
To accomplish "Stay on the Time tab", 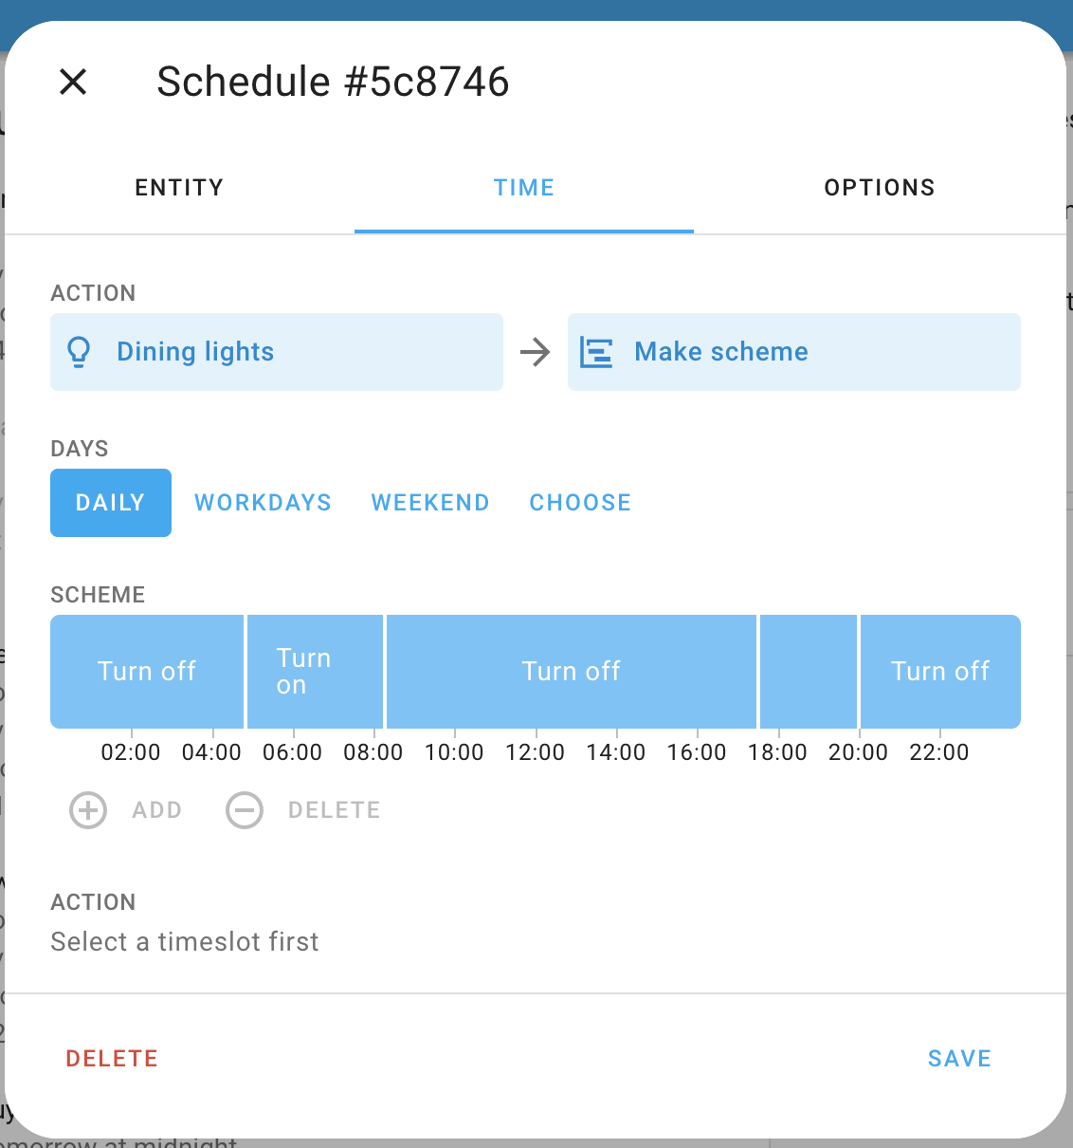I will (x=523, y=187).
